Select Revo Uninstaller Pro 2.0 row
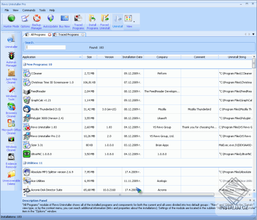 click(x=137, y=136)
